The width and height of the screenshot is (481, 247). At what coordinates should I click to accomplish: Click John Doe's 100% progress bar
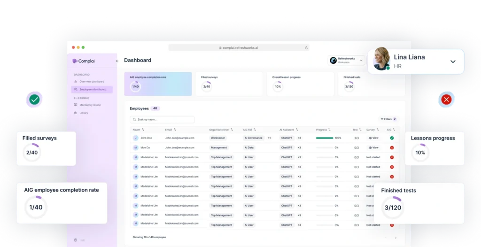(x=324, y=138)
